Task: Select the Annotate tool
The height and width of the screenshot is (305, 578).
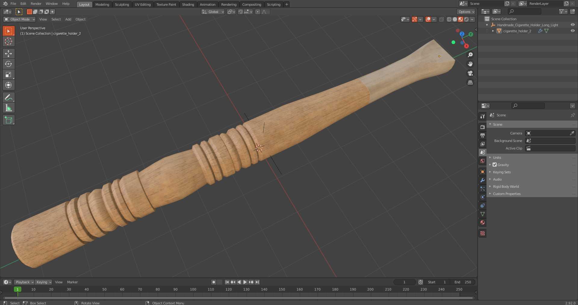Action: 8,97
